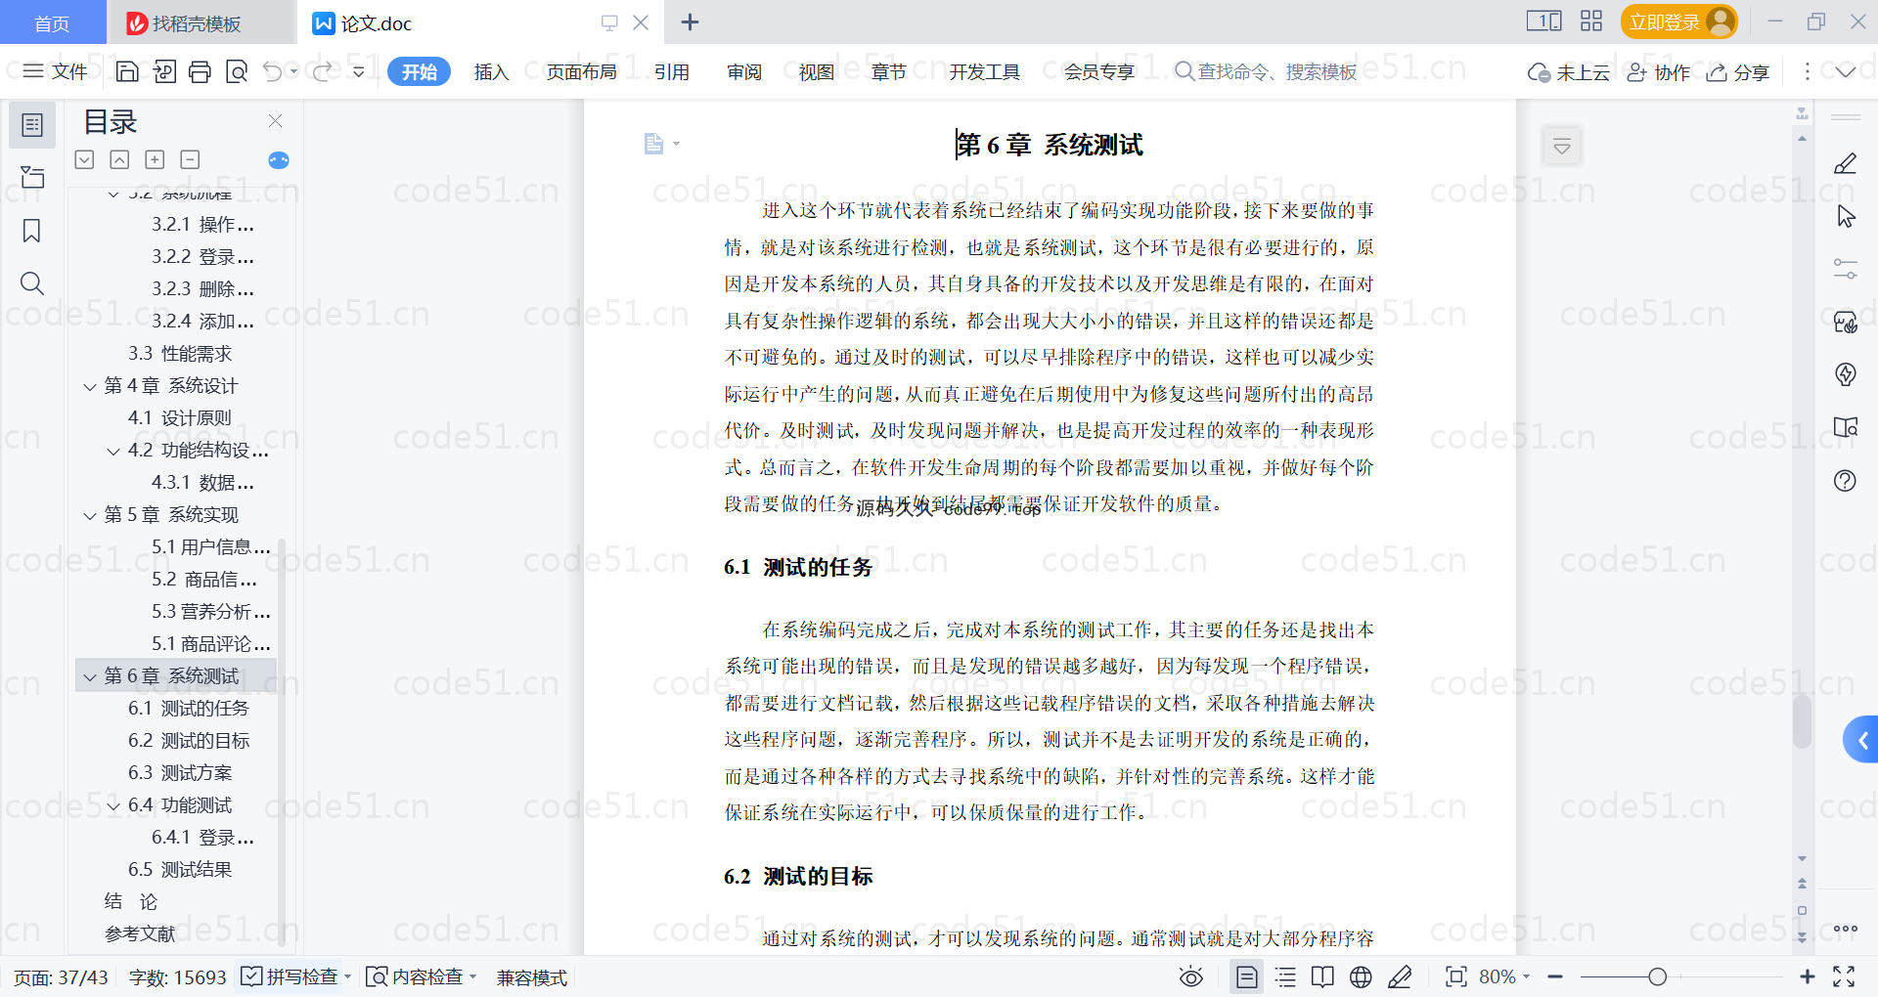Image resolution: width=1878 pixels, height=997 pixels.
Task: Switch to page layout view in status bar
Action: [x=1246, y=976]
